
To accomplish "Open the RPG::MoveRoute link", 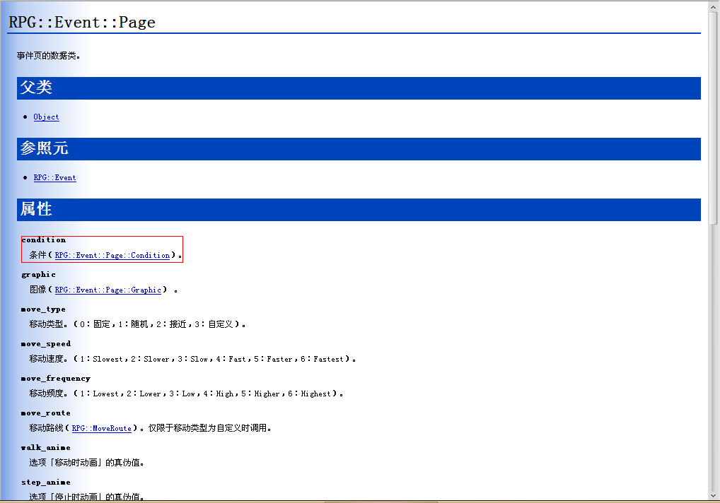I will coord(101,428).
